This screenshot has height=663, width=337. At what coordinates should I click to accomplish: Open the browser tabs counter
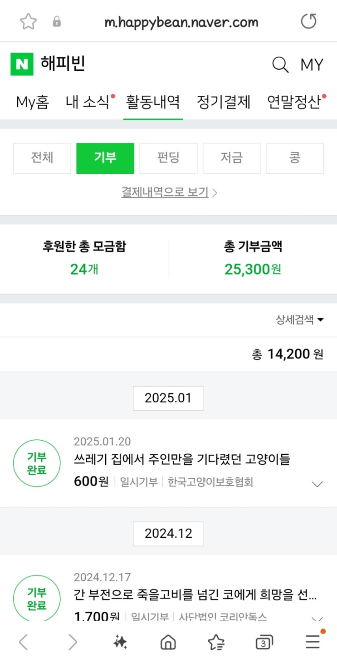pos(264,642)
